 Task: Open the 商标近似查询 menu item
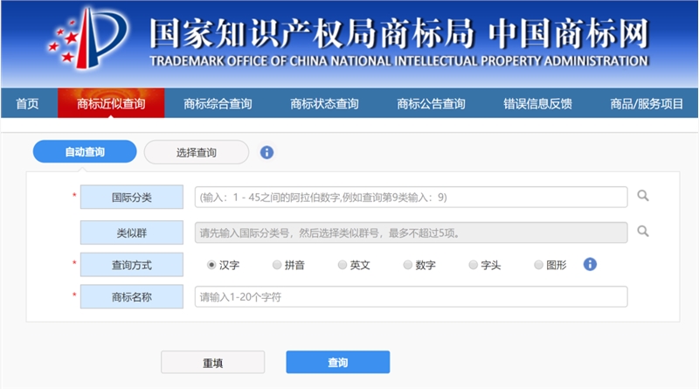pos(111,103)
